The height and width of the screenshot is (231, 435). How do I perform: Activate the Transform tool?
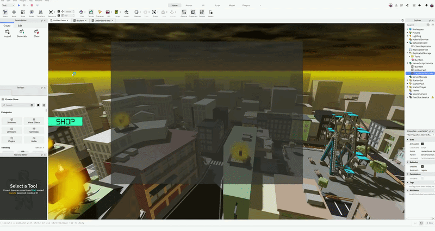pyautogui.click(x=40, y=13)
